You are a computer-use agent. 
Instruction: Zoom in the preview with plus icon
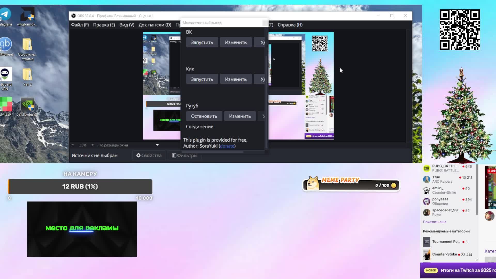click(93, 145)
